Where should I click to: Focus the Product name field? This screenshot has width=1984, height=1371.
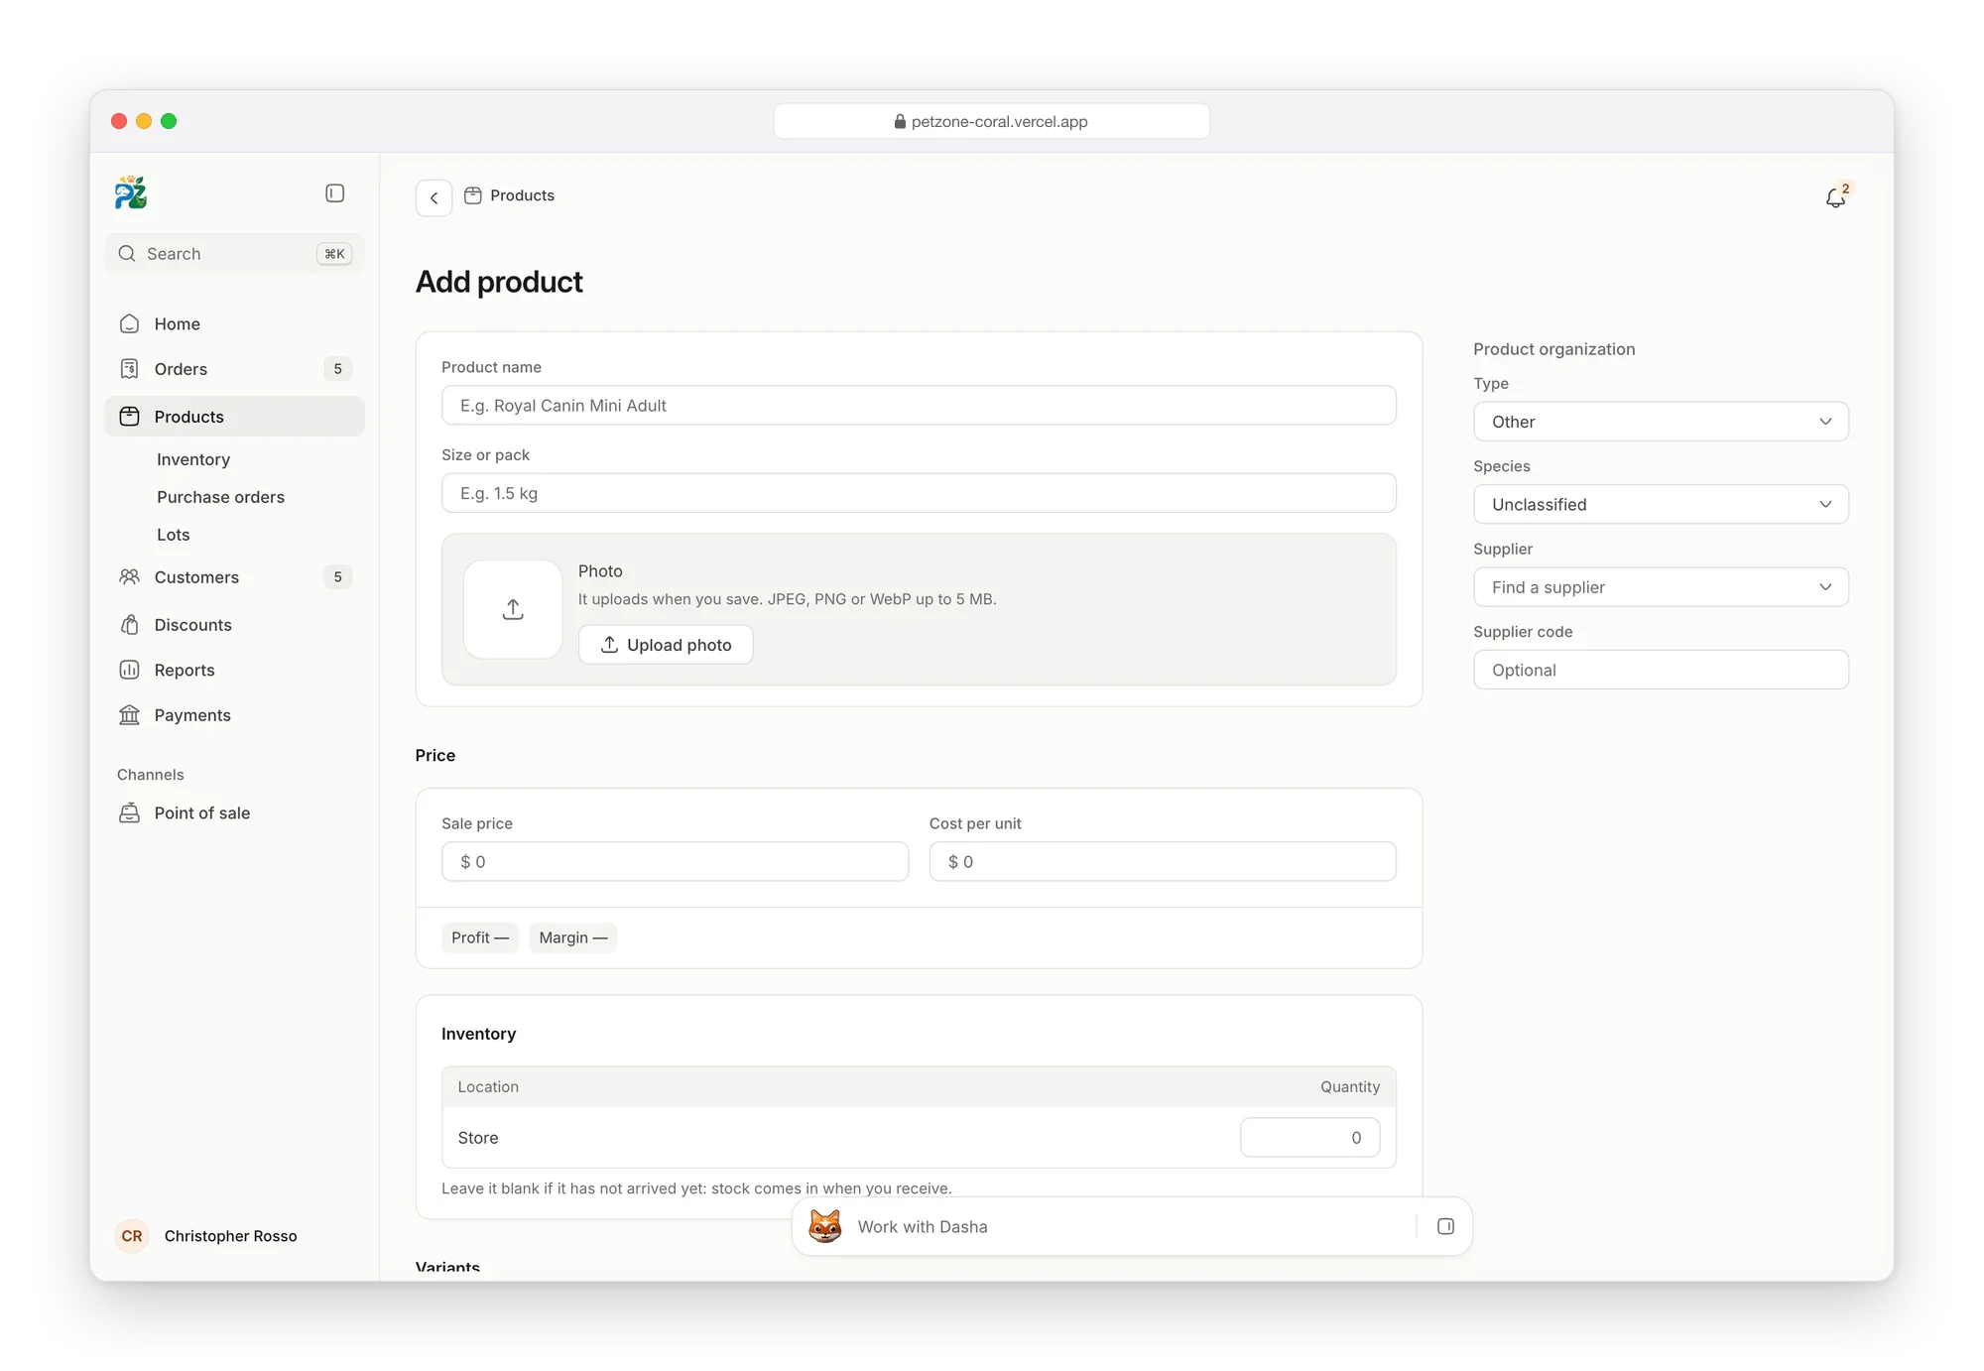[919, 405]
